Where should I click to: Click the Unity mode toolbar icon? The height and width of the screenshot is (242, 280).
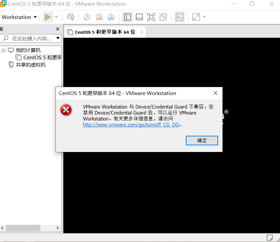tap(163, 17)
